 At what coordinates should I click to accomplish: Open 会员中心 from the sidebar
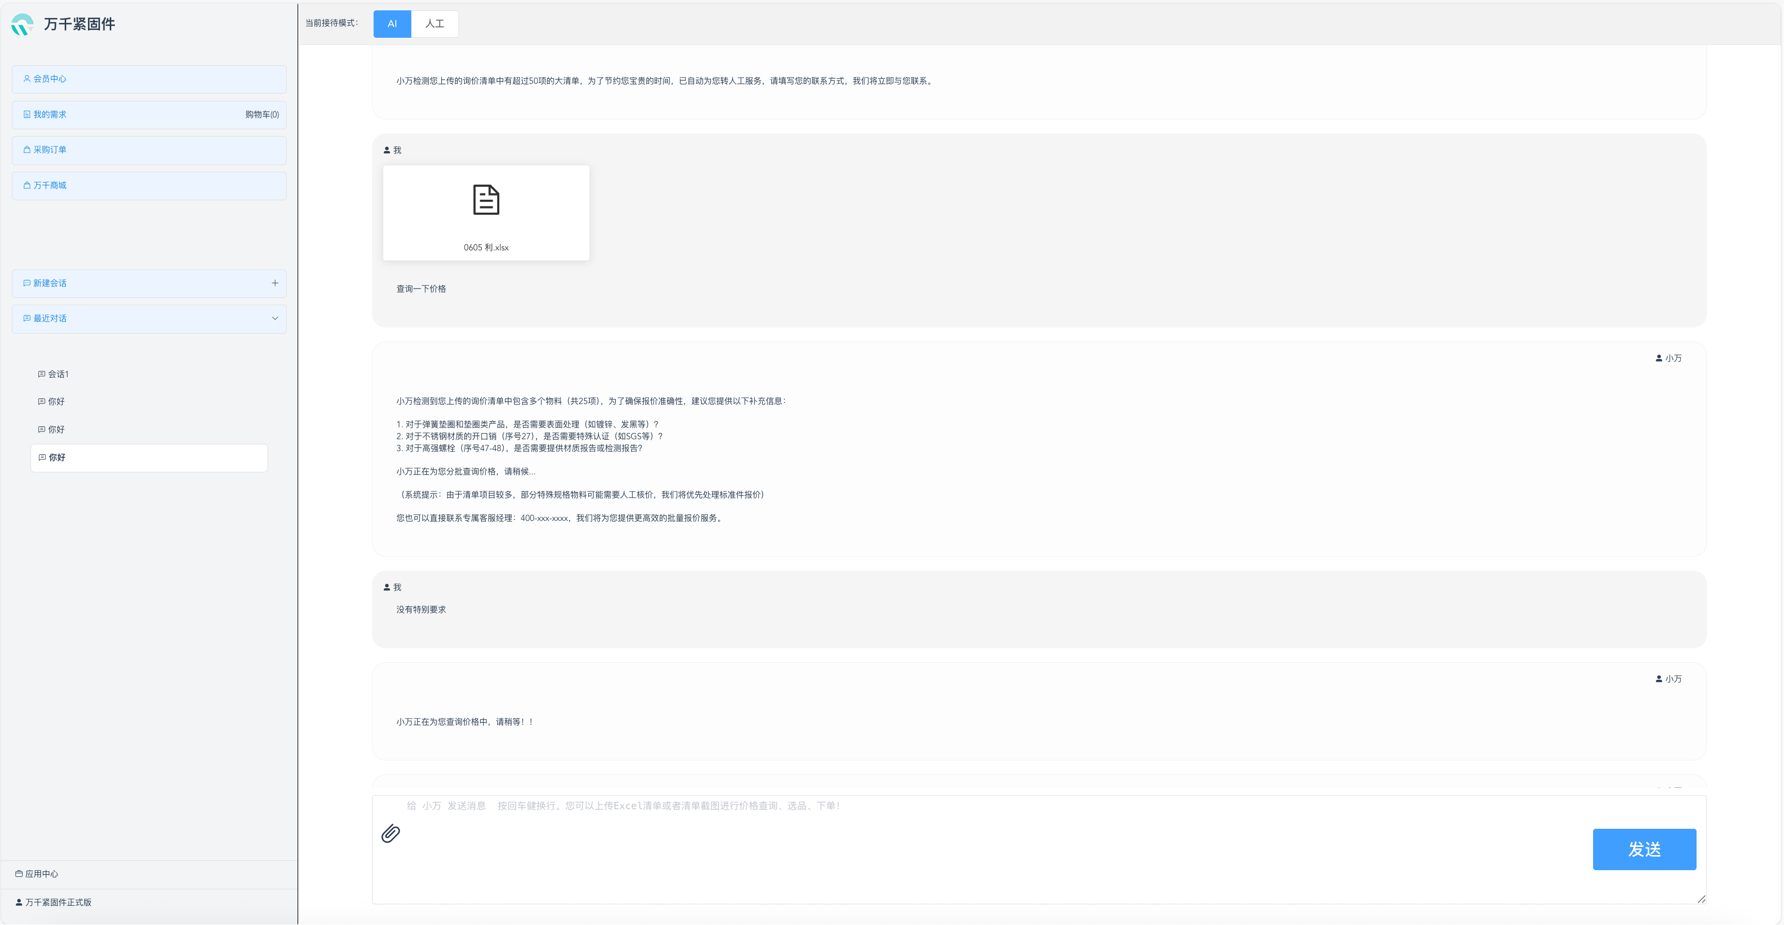[50, 79]
